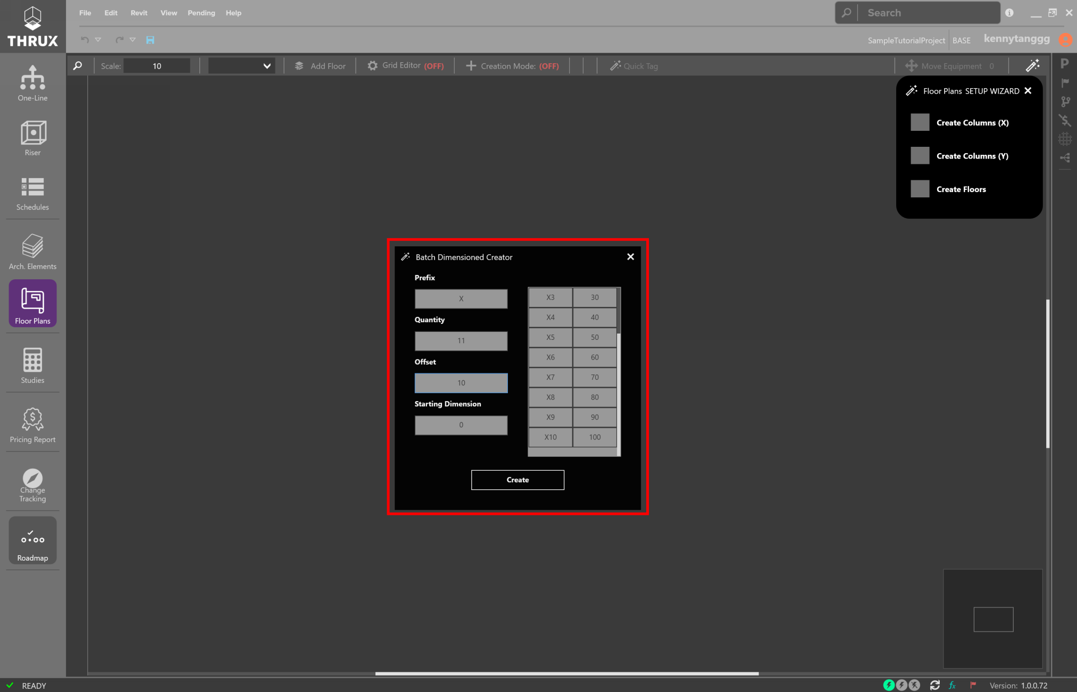Click the Quantity input field

[461, 341]
